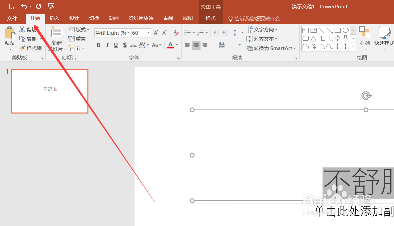Click the distributed alignment icon
The image size is (394, 226).
(222, 45)
